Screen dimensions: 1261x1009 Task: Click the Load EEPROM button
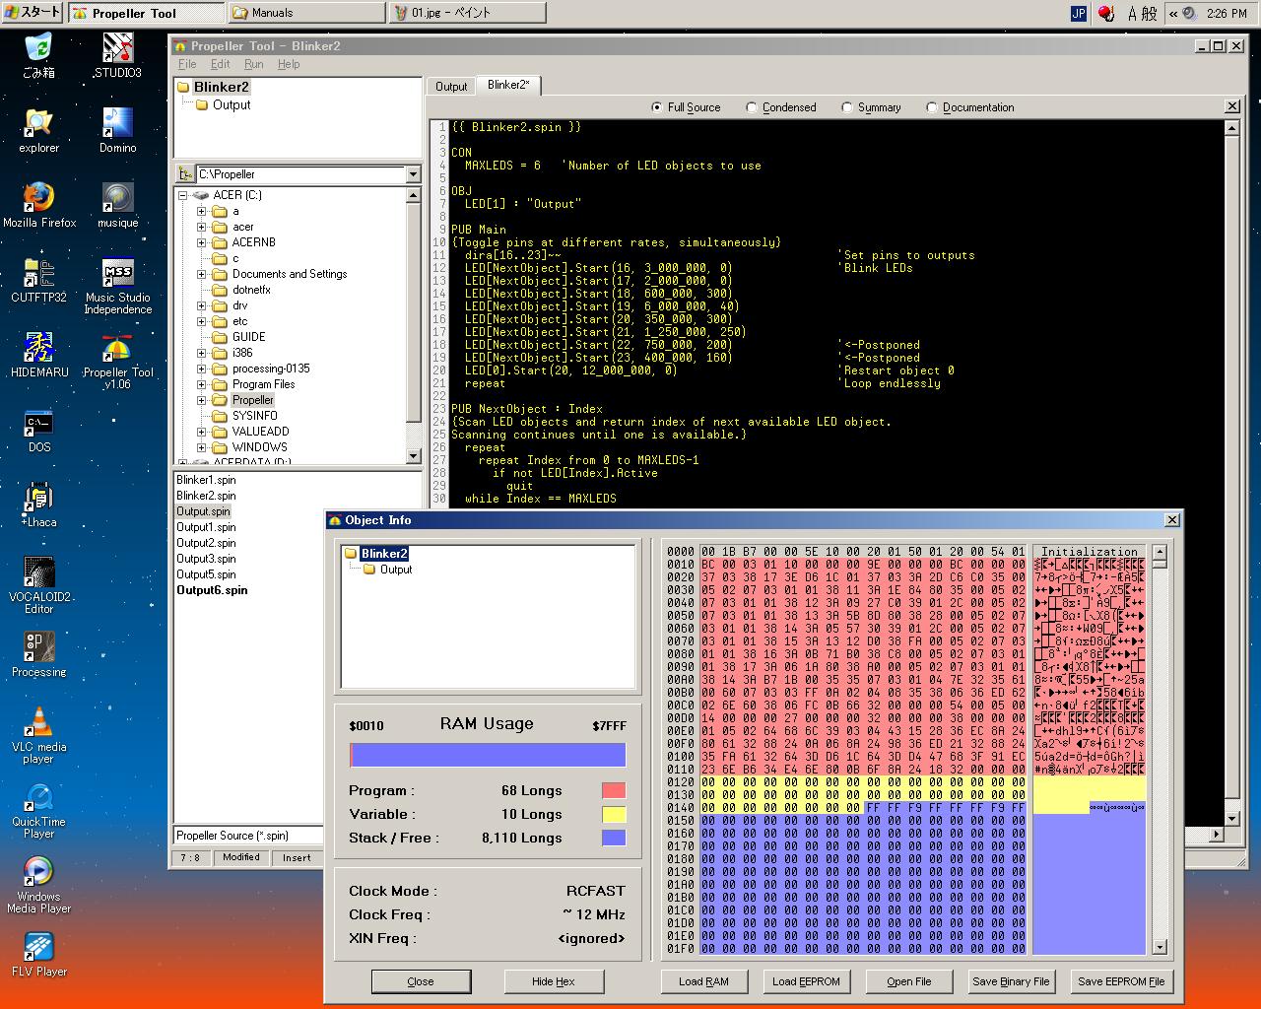(x=806, y=981)
